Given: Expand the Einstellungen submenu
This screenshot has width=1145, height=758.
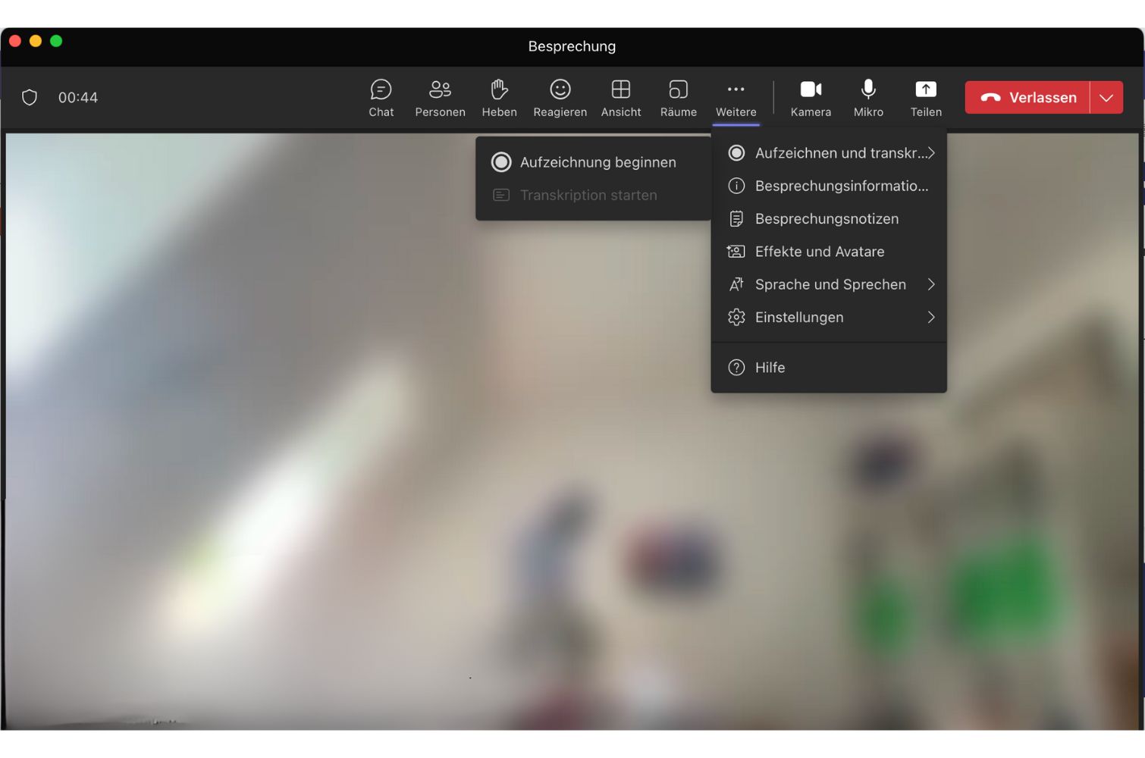Looking at the screenshot, I should click(799, 317).
